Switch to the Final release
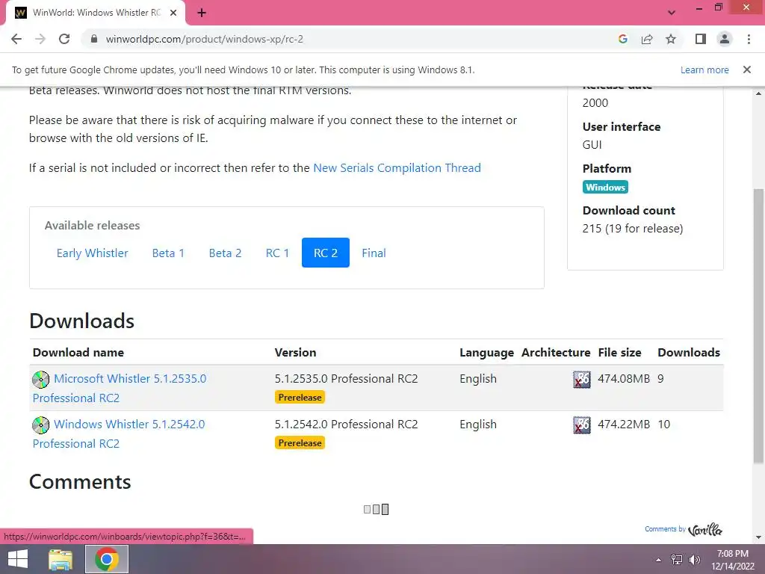Screen dimensions: 765x574 [374, 253]
